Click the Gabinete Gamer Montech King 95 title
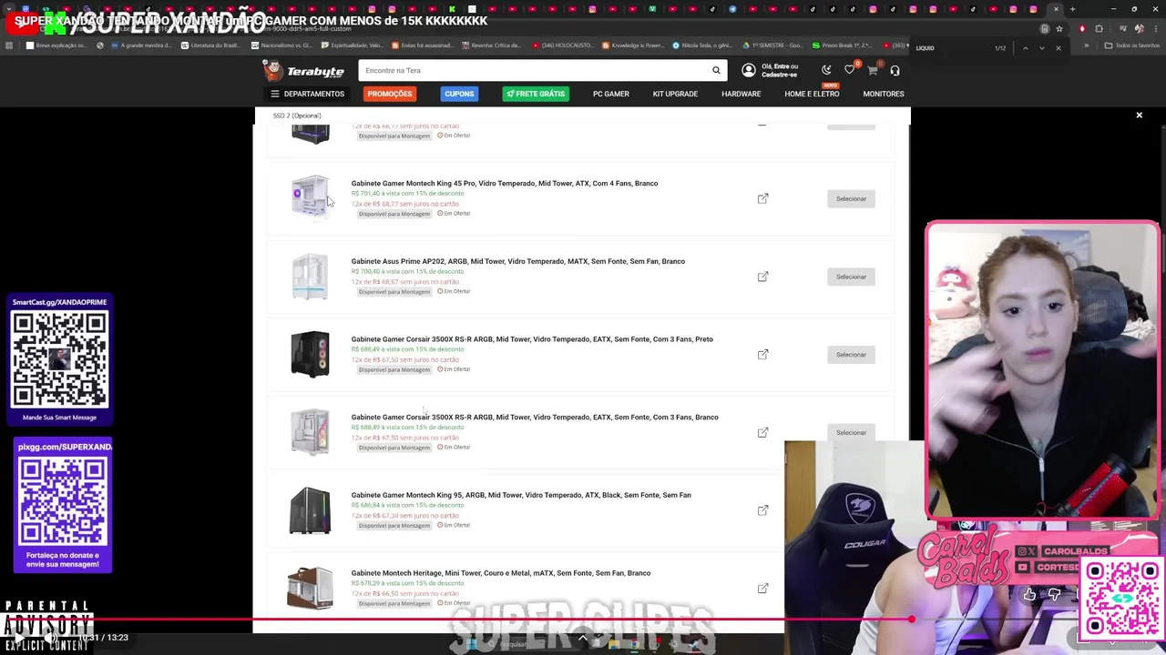 click(521, 496)
